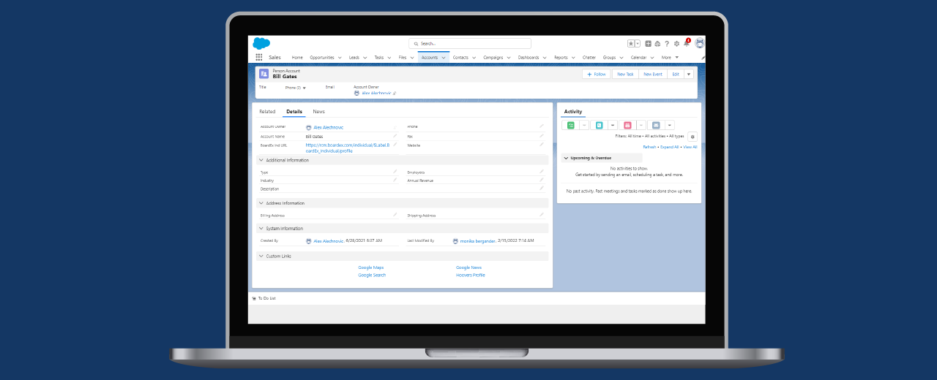Open the Hoovers Profile link
Screen dimensions: 937x380
coord(470,275)
